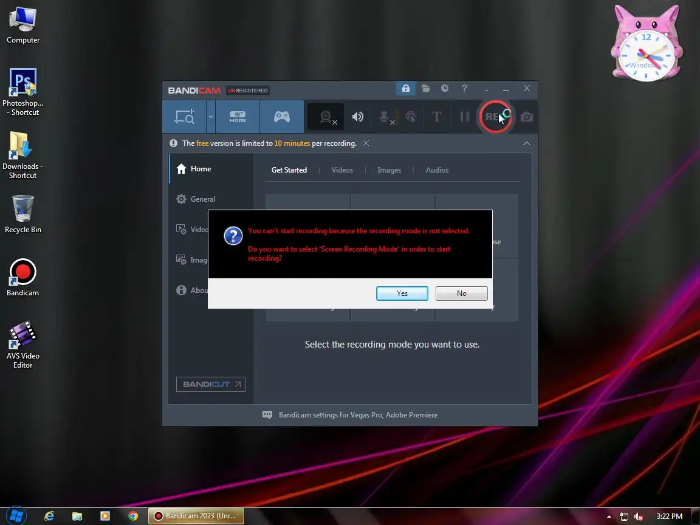Click lock icon in Bandicam title bar
Image resolution: width=700 pixels, height=525 pixels.
click(x=406, y=88)
